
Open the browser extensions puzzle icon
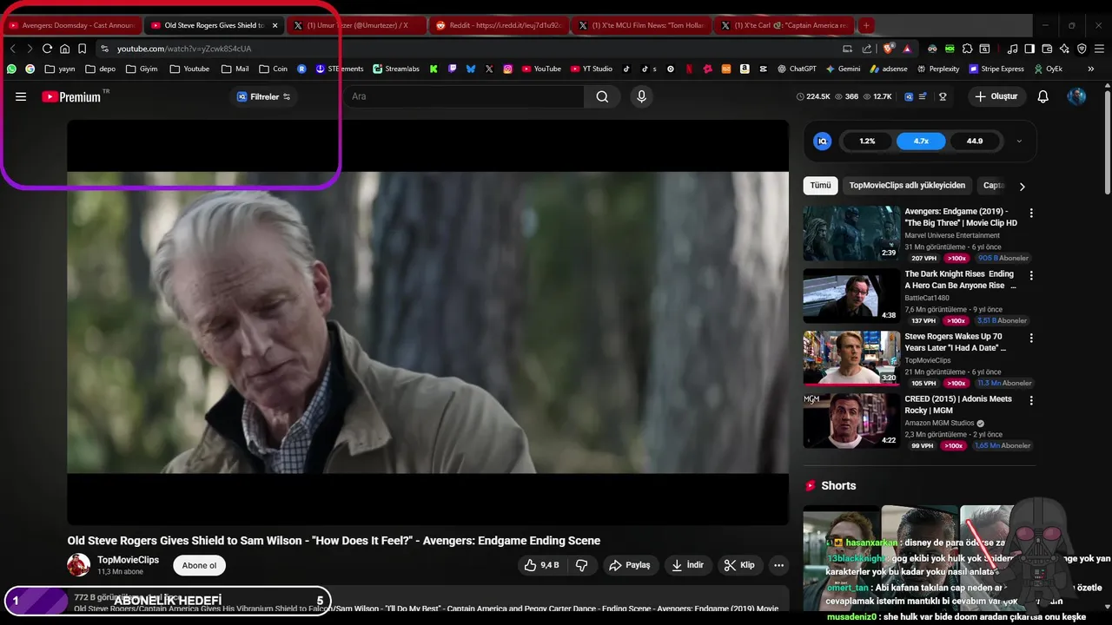(x=967, y=49)
